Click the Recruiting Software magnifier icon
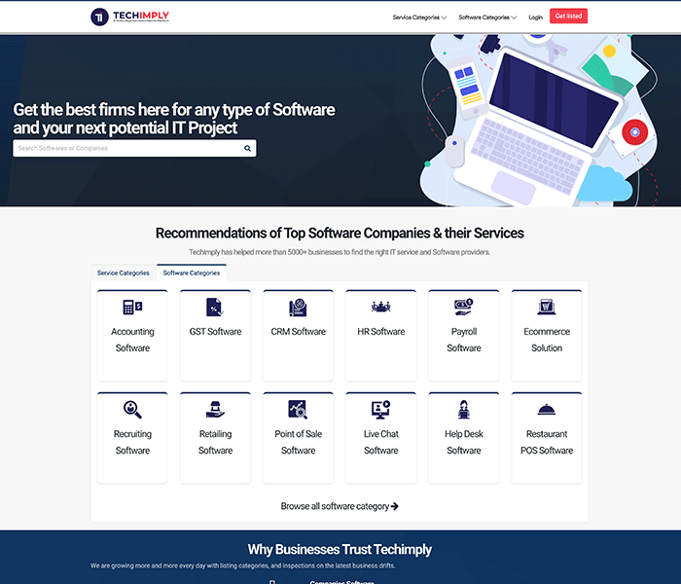Image resolution: width=681 pixels, height=584 pixels. click(x=132, y=410)
